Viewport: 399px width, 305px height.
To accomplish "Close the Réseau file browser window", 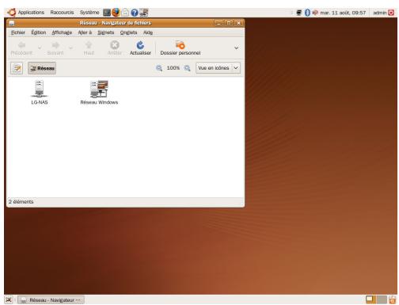I will pos(238,23).
